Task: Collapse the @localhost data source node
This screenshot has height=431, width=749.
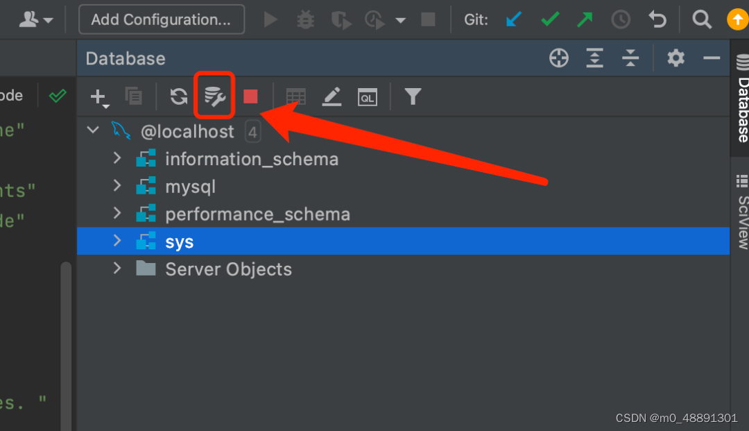Action: pyautogui.click(x=93, y=130)
